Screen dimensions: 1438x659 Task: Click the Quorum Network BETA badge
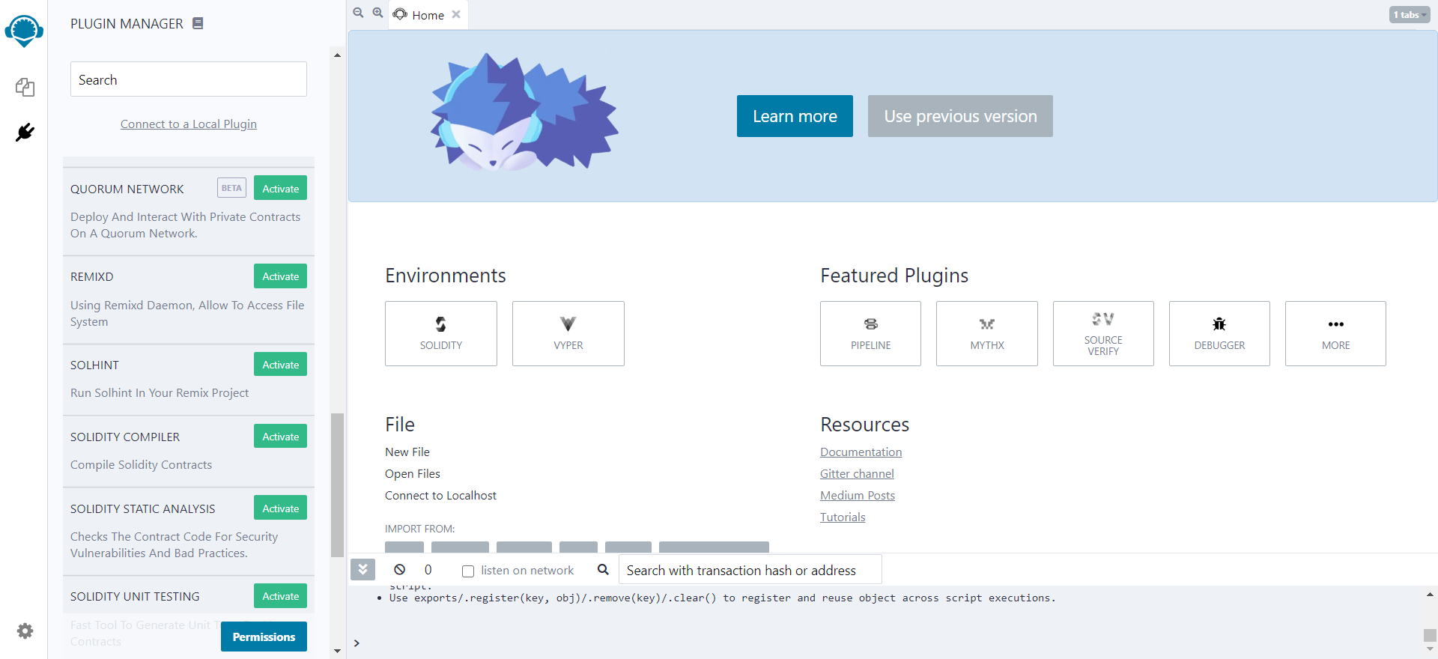231,188
